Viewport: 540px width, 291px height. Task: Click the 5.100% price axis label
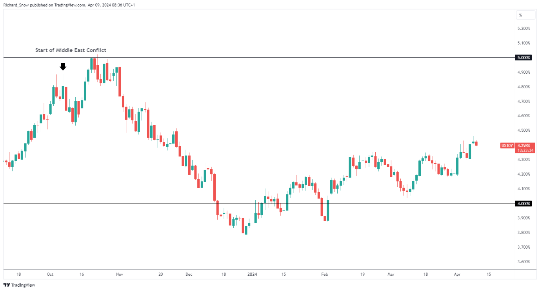pos(524,43)
